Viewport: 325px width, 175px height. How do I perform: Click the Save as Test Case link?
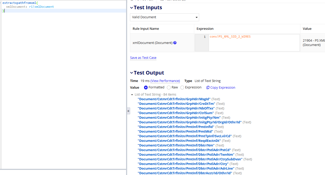(x=143, y=58)
